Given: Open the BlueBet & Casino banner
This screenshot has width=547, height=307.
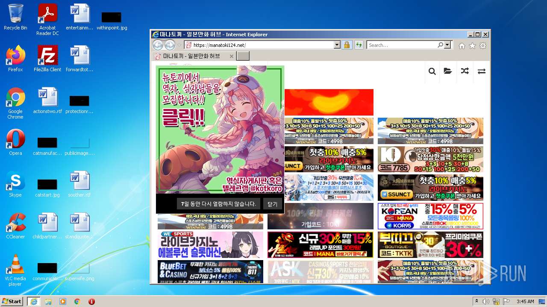Looking at the screenshot, I should 210,272.
